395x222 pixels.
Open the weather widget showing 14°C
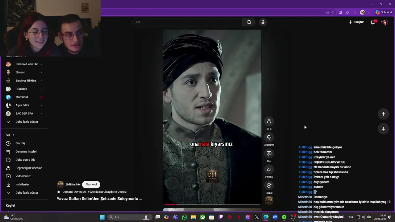[14, 217]
